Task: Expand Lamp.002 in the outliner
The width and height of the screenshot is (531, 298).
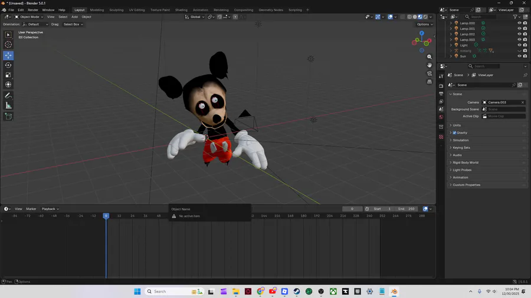Action: tap(451, 34)
